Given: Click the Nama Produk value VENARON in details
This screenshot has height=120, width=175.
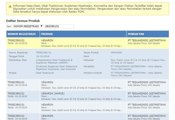Looking at the screenshot, I should [x=116, y=53].
